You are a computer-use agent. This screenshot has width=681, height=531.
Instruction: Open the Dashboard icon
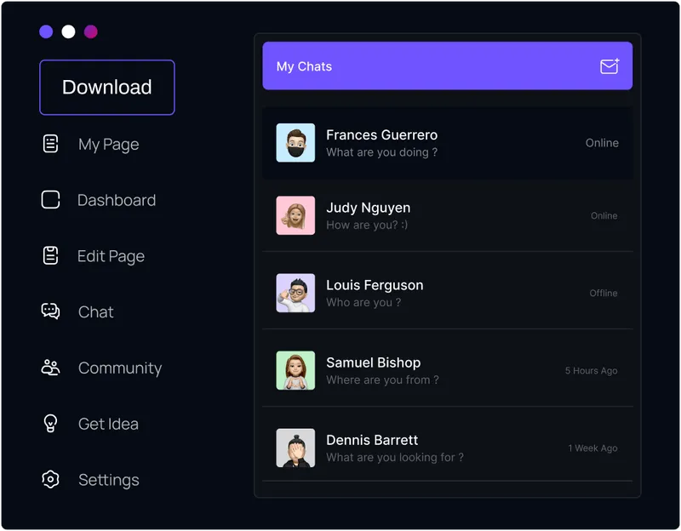pyautogui.click(x=51, y=200)
